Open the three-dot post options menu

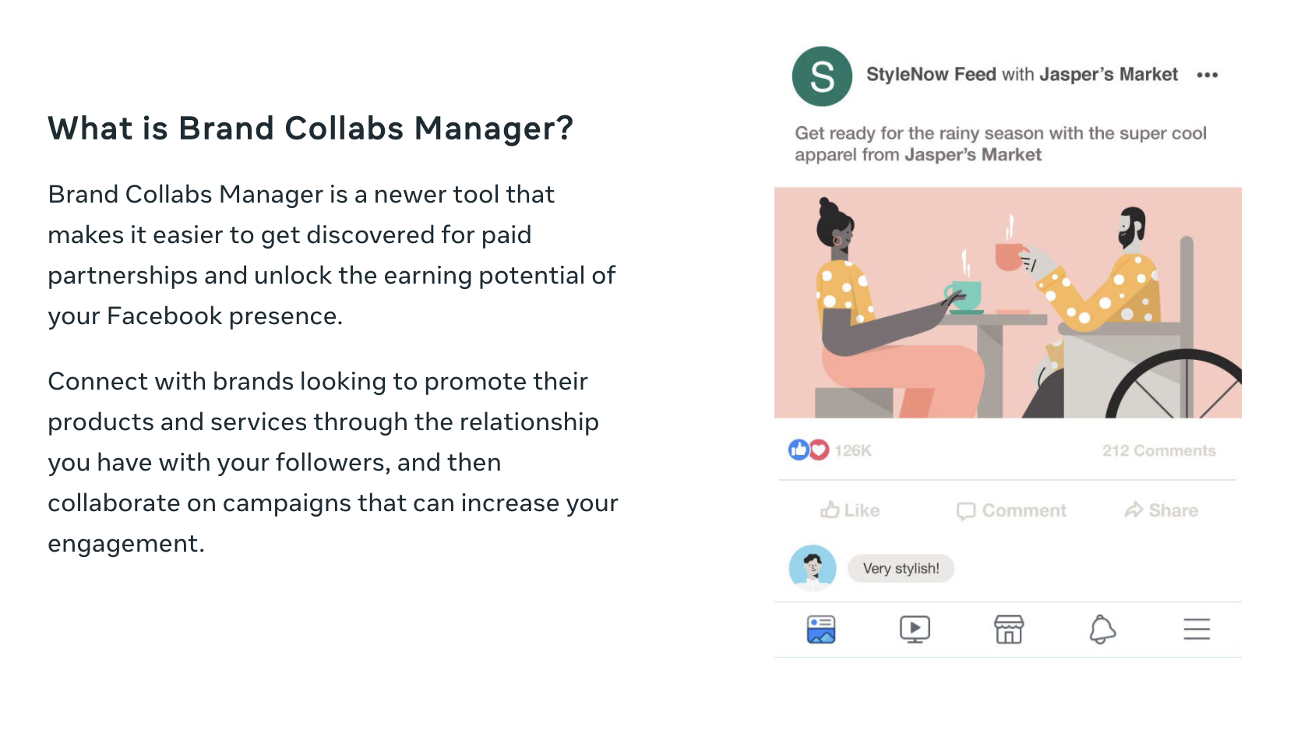point(1208,75)
